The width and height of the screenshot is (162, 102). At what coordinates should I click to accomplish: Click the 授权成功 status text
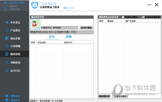tap(15, 96)
